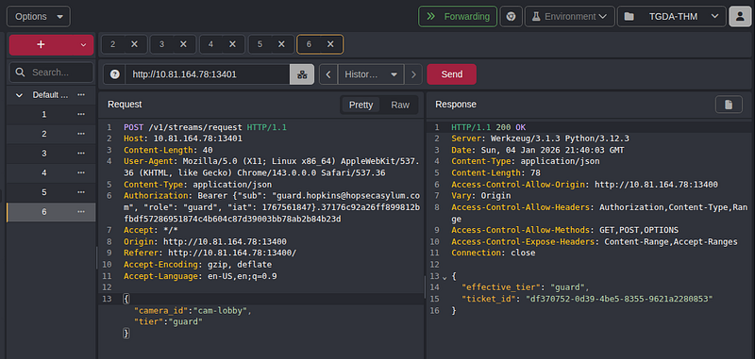Go to previous history entry arrow
The image size is (755, 359).
[328, 74]
